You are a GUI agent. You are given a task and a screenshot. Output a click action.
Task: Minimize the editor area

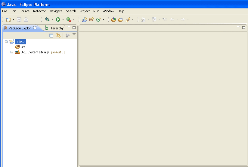click(x=238, y=26)
